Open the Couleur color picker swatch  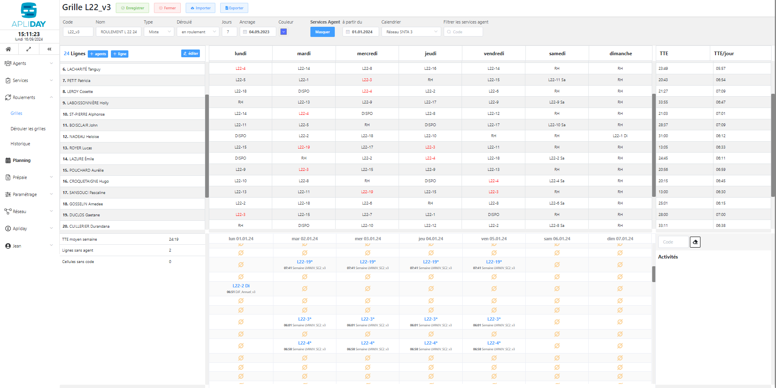(284, 32)
